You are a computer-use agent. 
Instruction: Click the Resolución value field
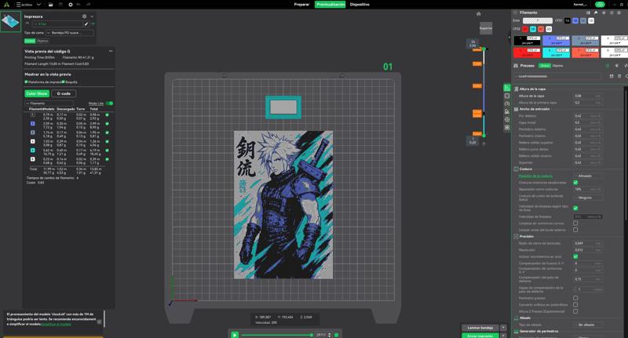click(587, 250)
